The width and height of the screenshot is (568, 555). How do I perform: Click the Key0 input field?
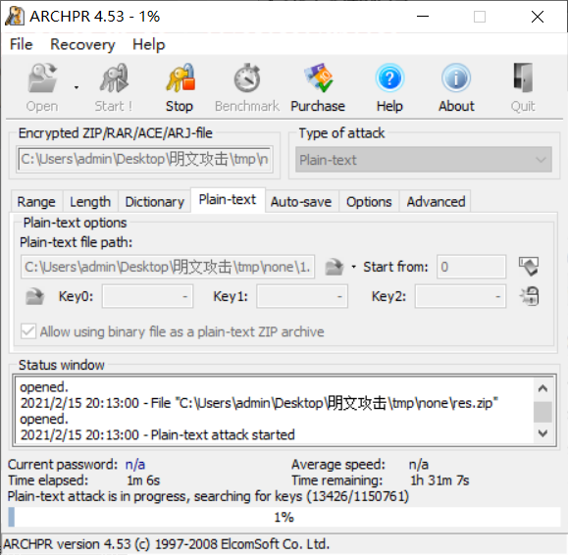[x=147, y=296]
